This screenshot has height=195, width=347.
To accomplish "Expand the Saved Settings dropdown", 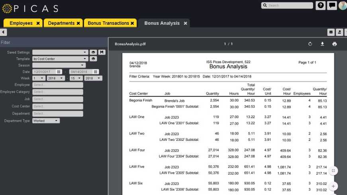I will [x=60, y=52].
